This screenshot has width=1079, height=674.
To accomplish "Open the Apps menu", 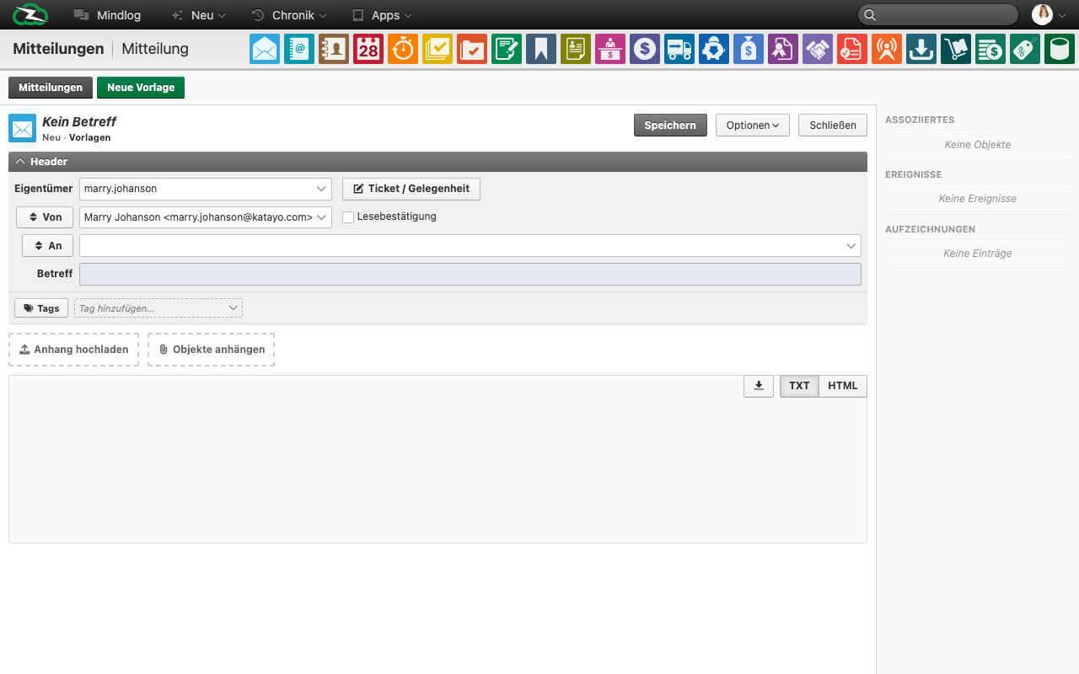I will pyautogui.click(x=382, y=15).
